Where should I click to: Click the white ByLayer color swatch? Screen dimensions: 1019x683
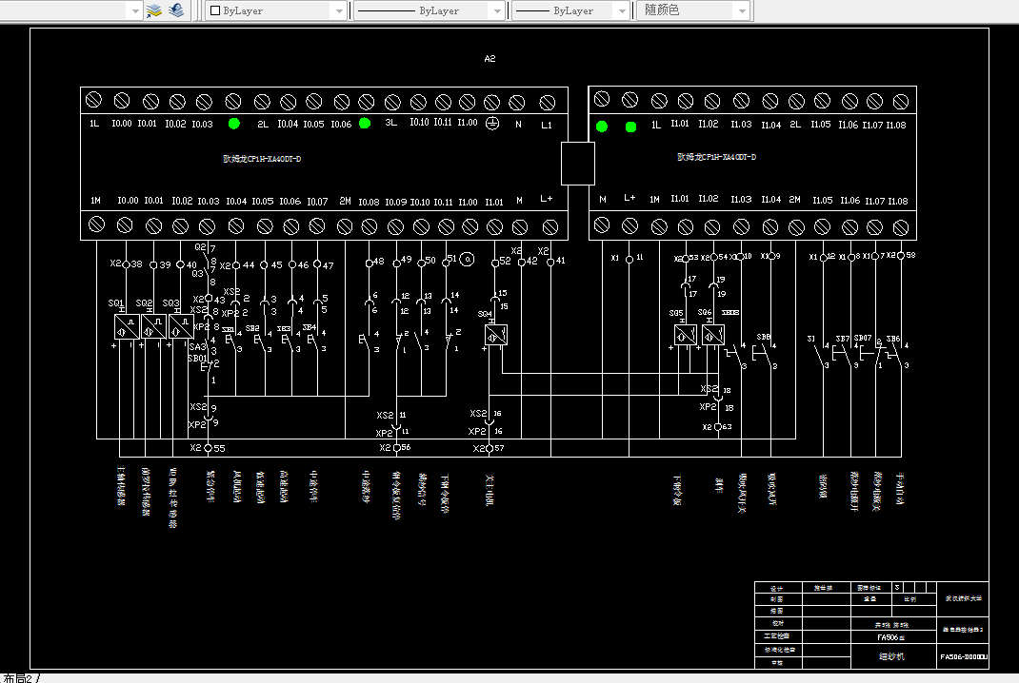click(215, 10)
